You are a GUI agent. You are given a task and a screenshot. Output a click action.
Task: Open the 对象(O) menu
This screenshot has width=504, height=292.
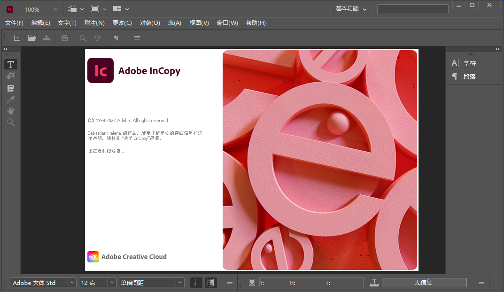point(150,23)
